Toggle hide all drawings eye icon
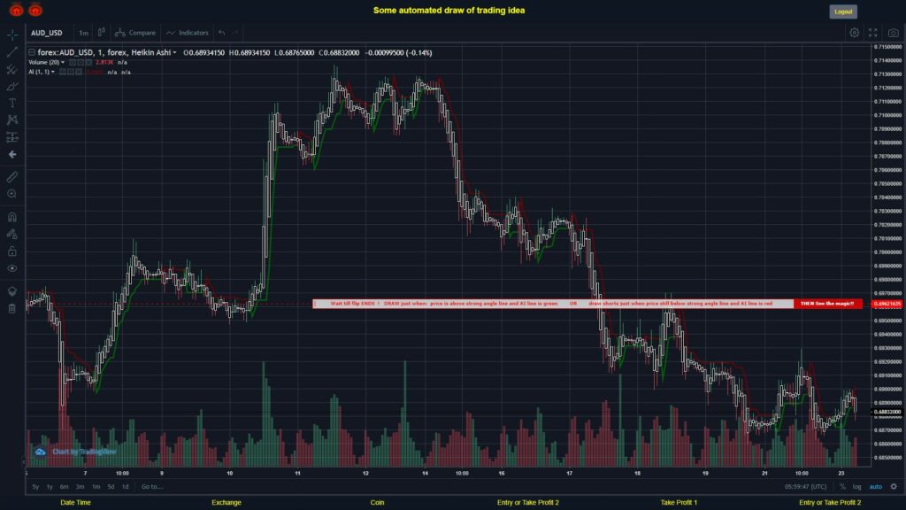The height and width of the screenshot is (510, 906). pyautogui.click(x=12, y=268)
